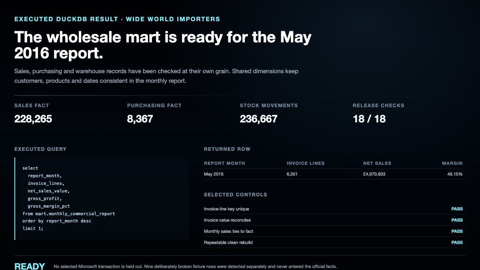Click the PURCHASING FACT label
The height and width of the screenshot is (270, 480).
154,106
